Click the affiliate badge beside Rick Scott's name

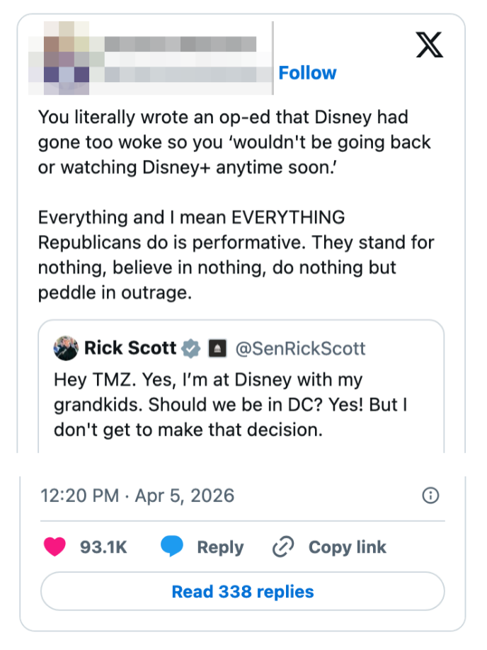pos(217,348)
